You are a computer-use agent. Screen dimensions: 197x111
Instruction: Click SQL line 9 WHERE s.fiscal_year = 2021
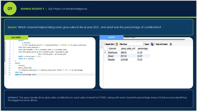click(29, 56)
